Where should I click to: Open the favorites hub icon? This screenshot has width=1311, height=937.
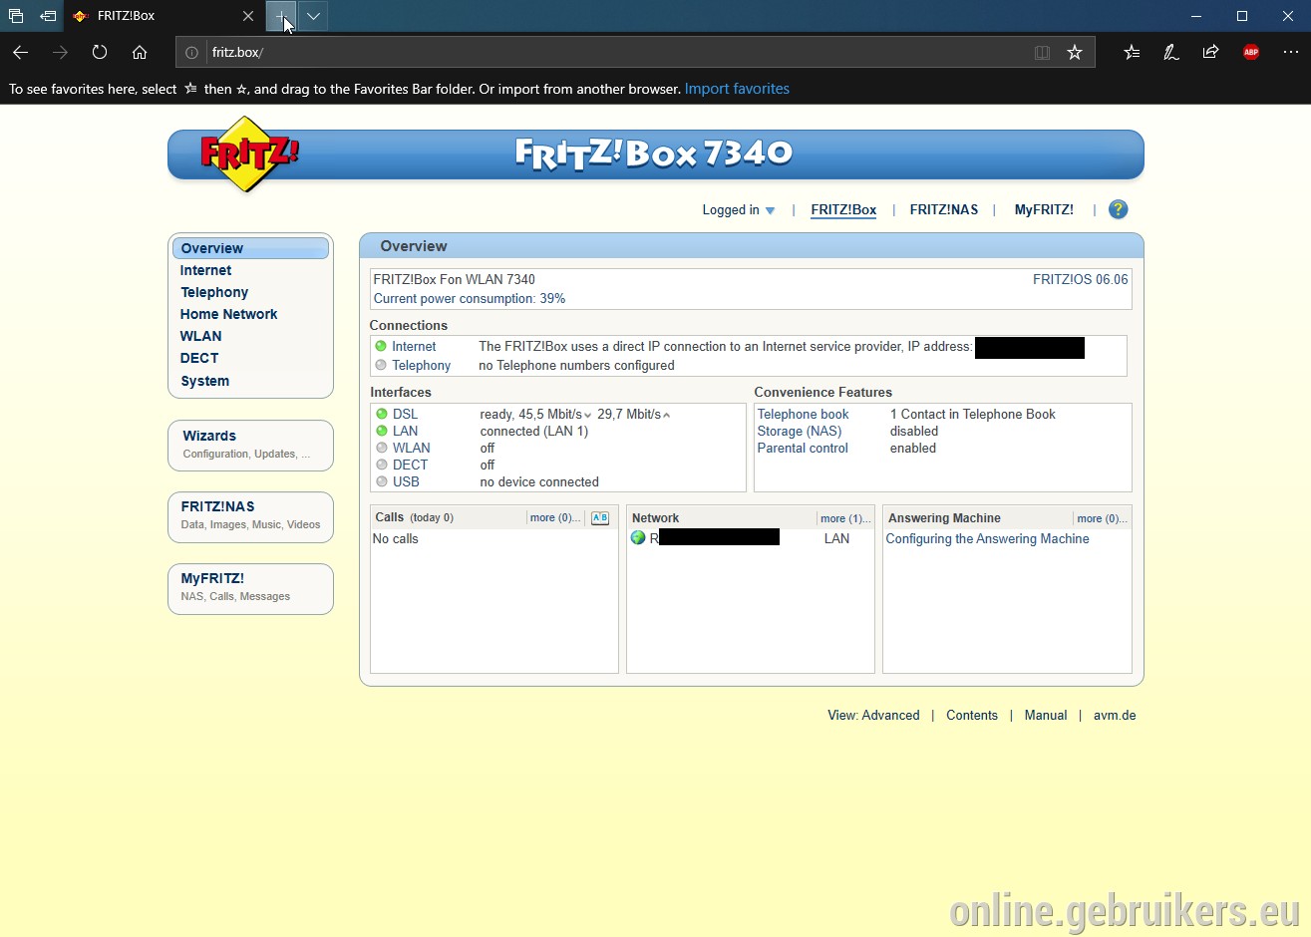pyautogui.click(x=1132, y=52)
